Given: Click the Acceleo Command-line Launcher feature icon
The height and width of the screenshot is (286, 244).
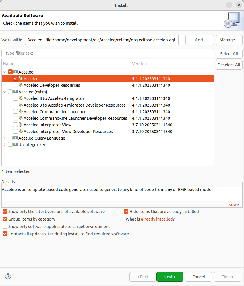Looking at the screenshot, I should click(21, 112).
